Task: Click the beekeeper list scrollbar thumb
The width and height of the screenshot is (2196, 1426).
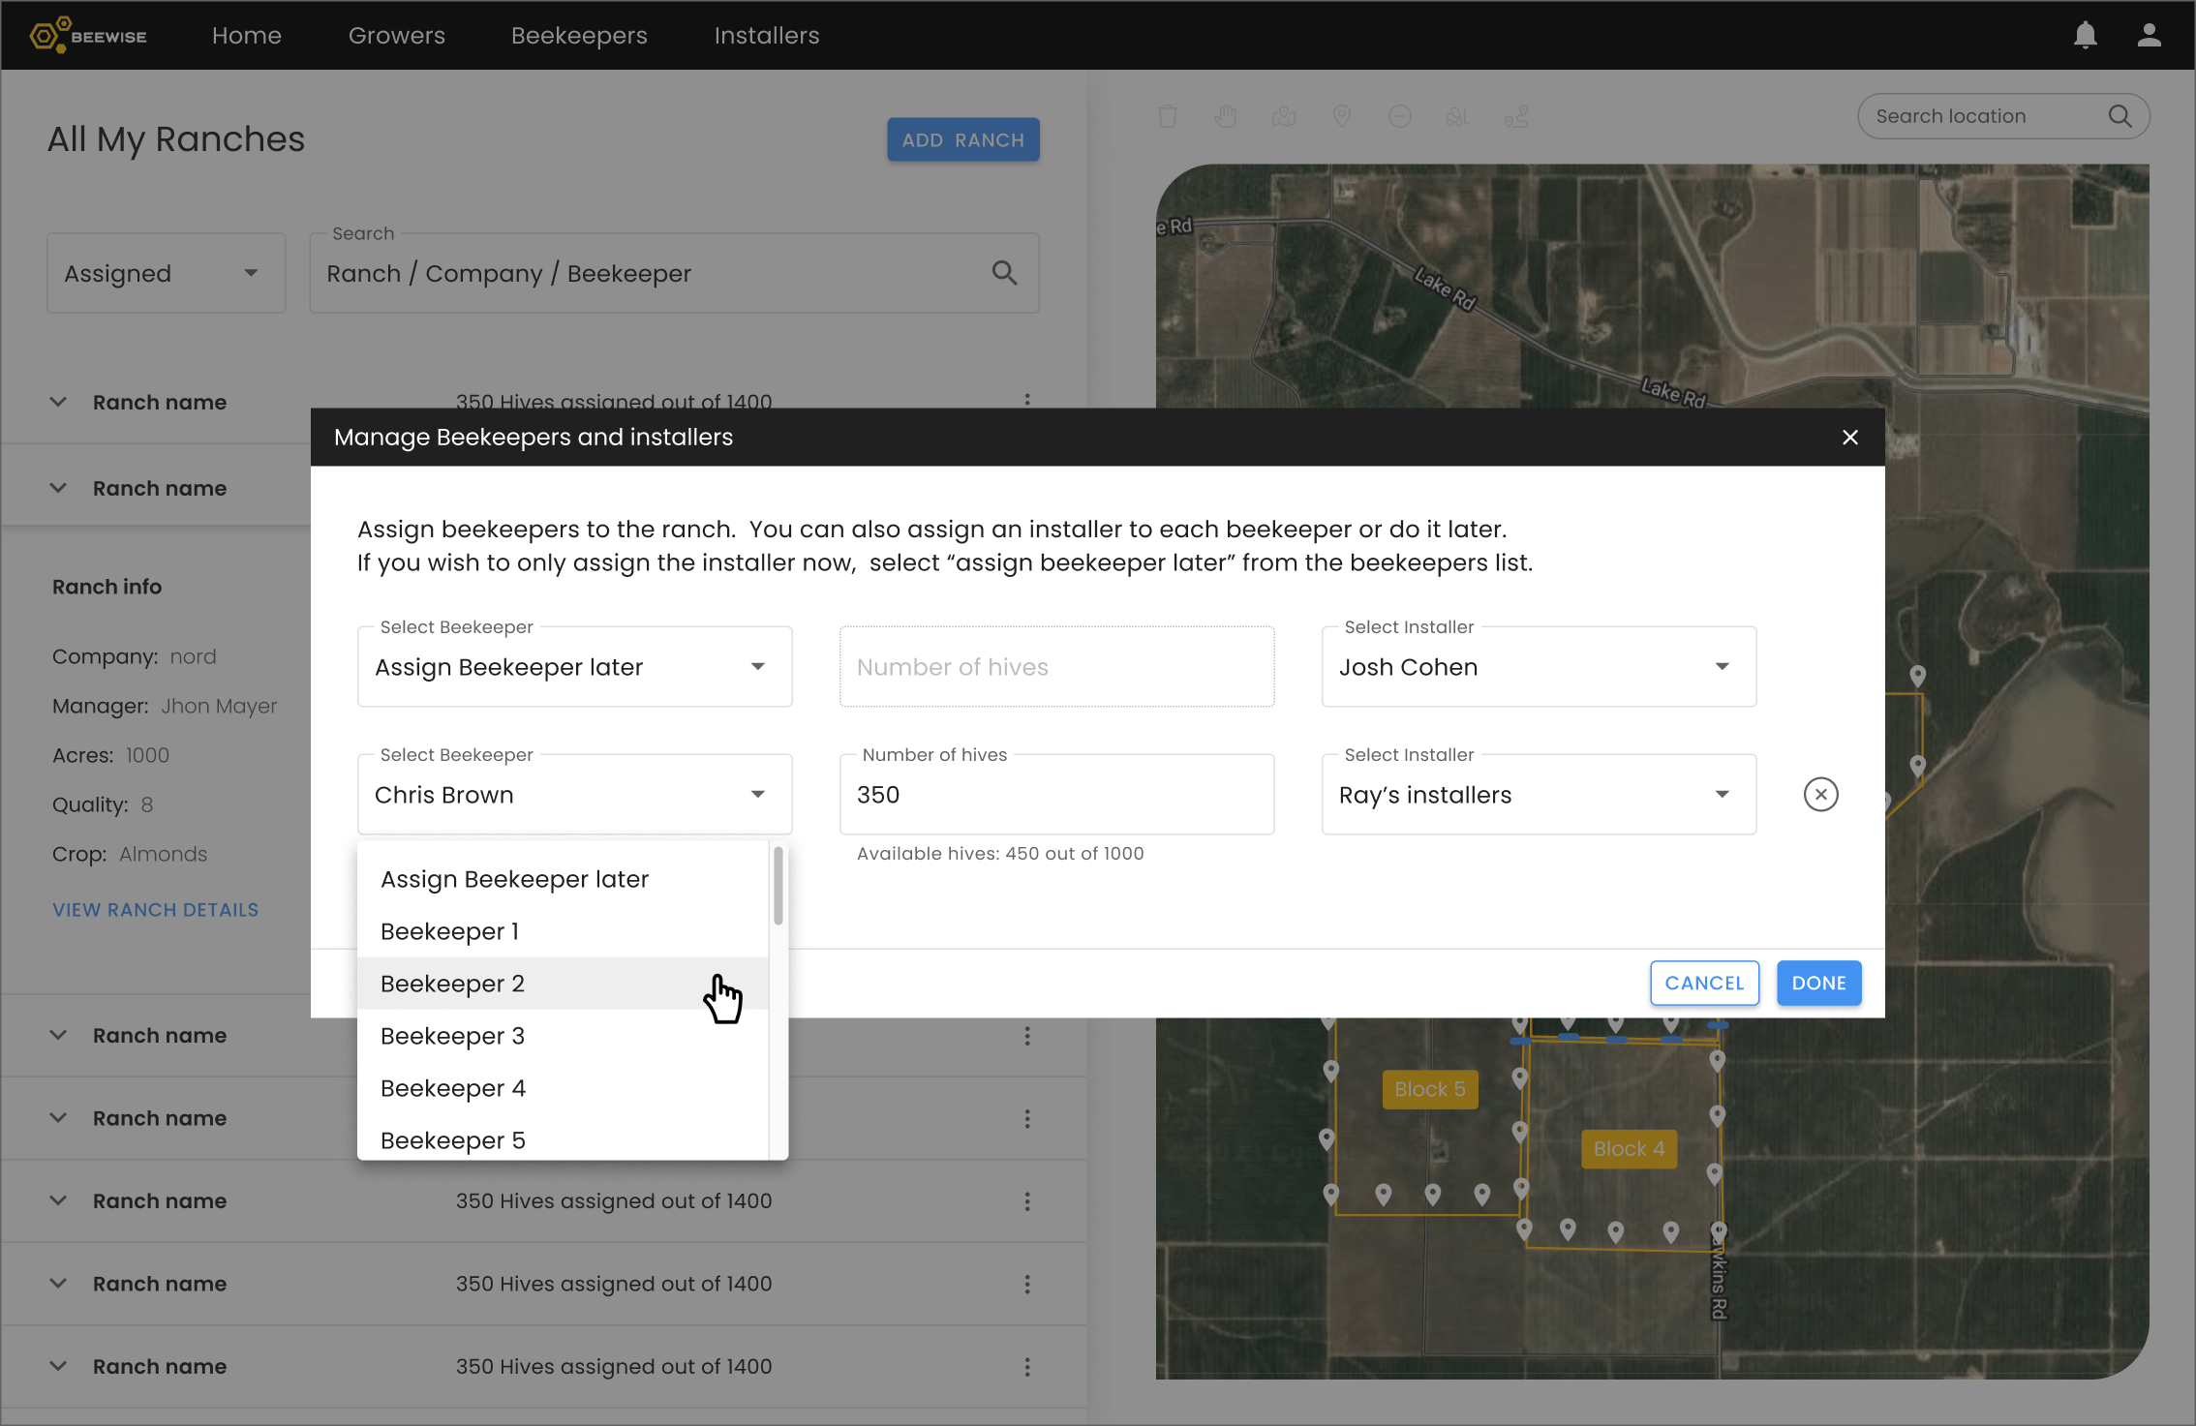Action: click(778, 886)
